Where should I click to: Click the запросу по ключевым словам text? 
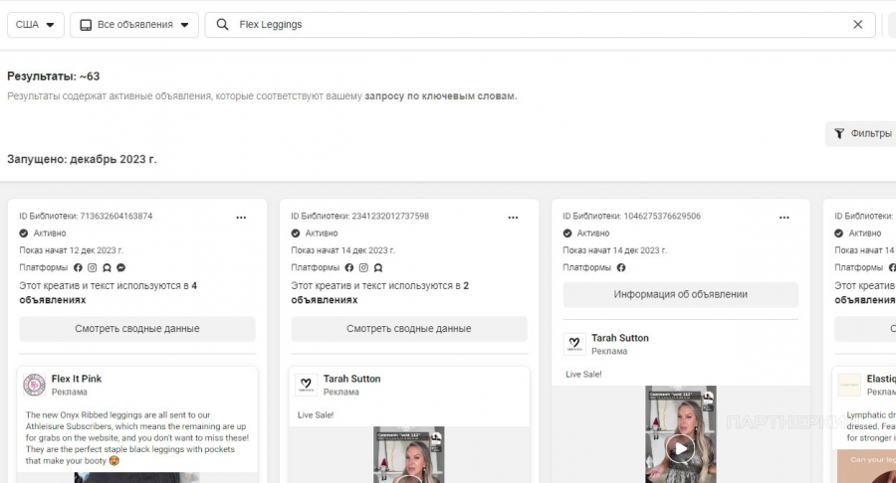point(441,96)
